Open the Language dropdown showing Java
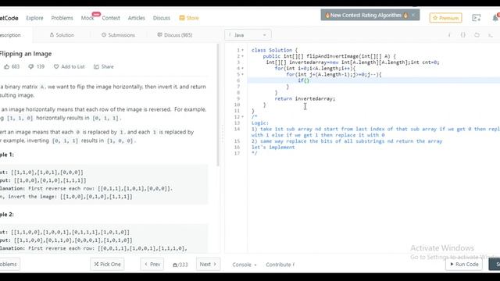The width and height of the screenshot is (500, 281). click(248, 35)
